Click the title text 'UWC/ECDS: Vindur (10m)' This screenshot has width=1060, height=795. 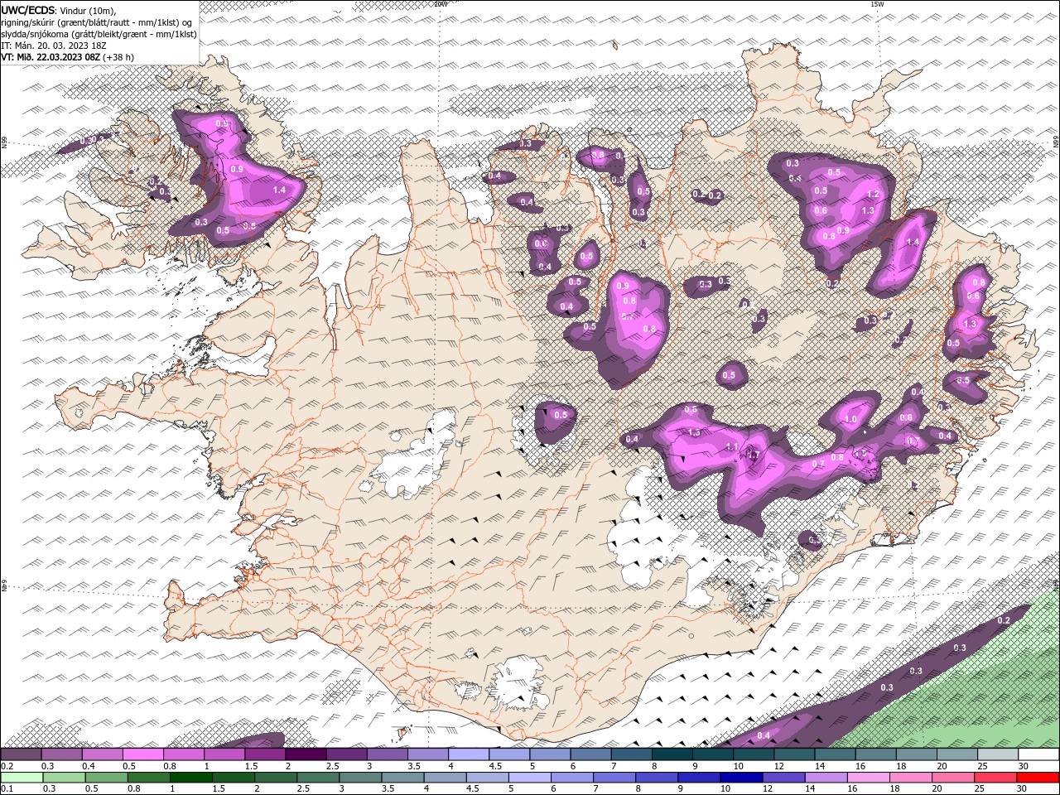coord(59,10)
